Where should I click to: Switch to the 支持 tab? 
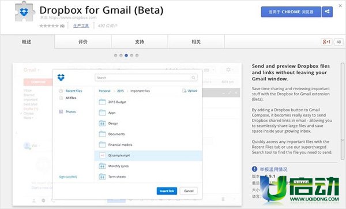[x=140, y=42]
